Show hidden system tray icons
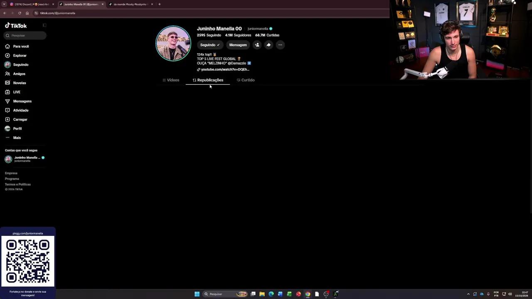This screenshot has height=299, width=532. tap(468, 294)
